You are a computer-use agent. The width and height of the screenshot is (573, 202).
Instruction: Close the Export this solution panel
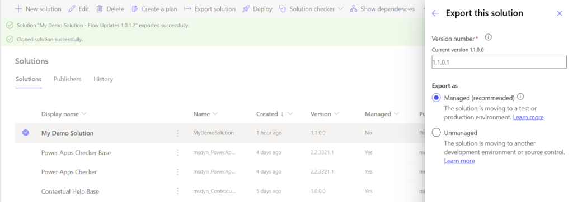(x=560, y=13)
